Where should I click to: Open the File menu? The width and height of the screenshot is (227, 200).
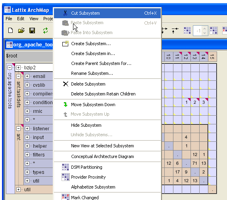click(x=9, y=19)
